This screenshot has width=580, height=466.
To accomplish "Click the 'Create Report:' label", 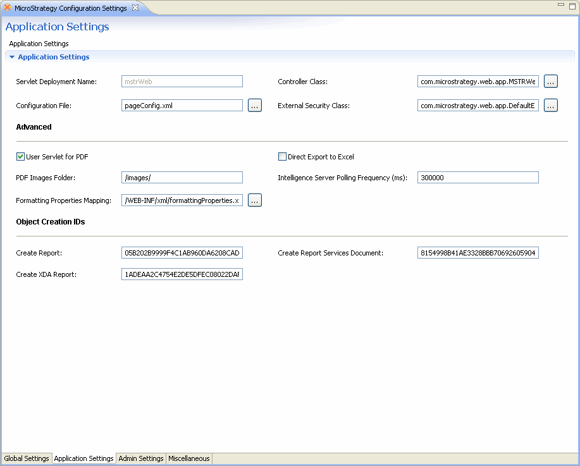I will click(x=39, y=253).
